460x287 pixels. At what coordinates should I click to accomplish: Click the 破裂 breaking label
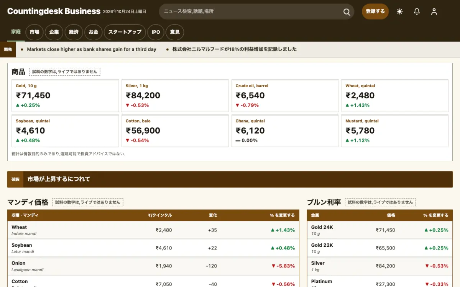[15, 179]
